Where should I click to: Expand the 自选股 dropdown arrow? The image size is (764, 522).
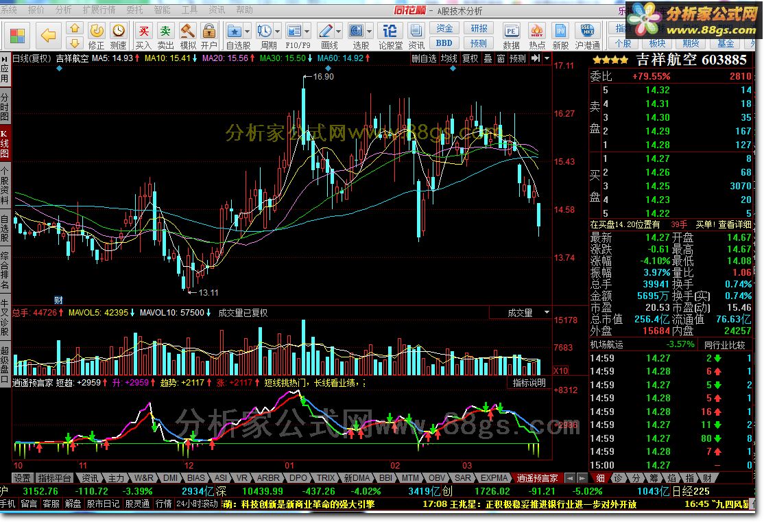pyautogui.click(x=247, y=31)
